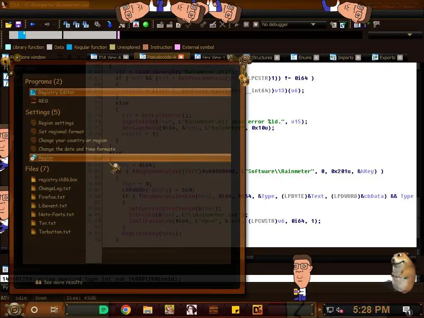Jump forward with the grey right arrow
Screen dimensions: 424x318
pos(47,24)
